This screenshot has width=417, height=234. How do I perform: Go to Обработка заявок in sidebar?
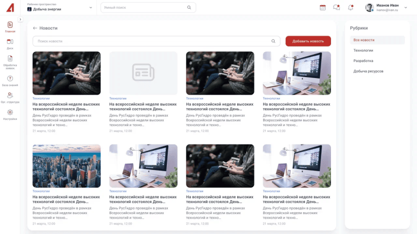[10, 61]
